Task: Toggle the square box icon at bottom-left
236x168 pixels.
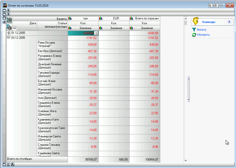Action: click(x=4, y=164)
